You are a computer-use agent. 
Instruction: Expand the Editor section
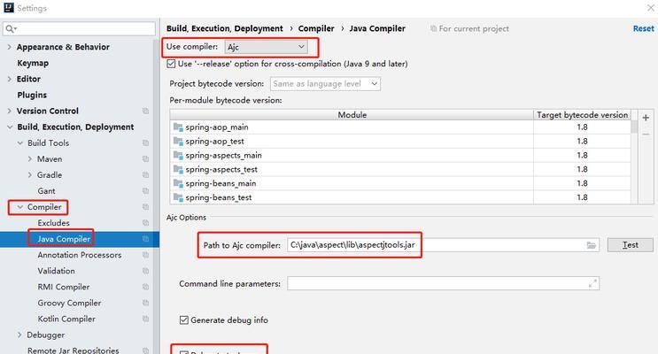[x=9, y=79]
